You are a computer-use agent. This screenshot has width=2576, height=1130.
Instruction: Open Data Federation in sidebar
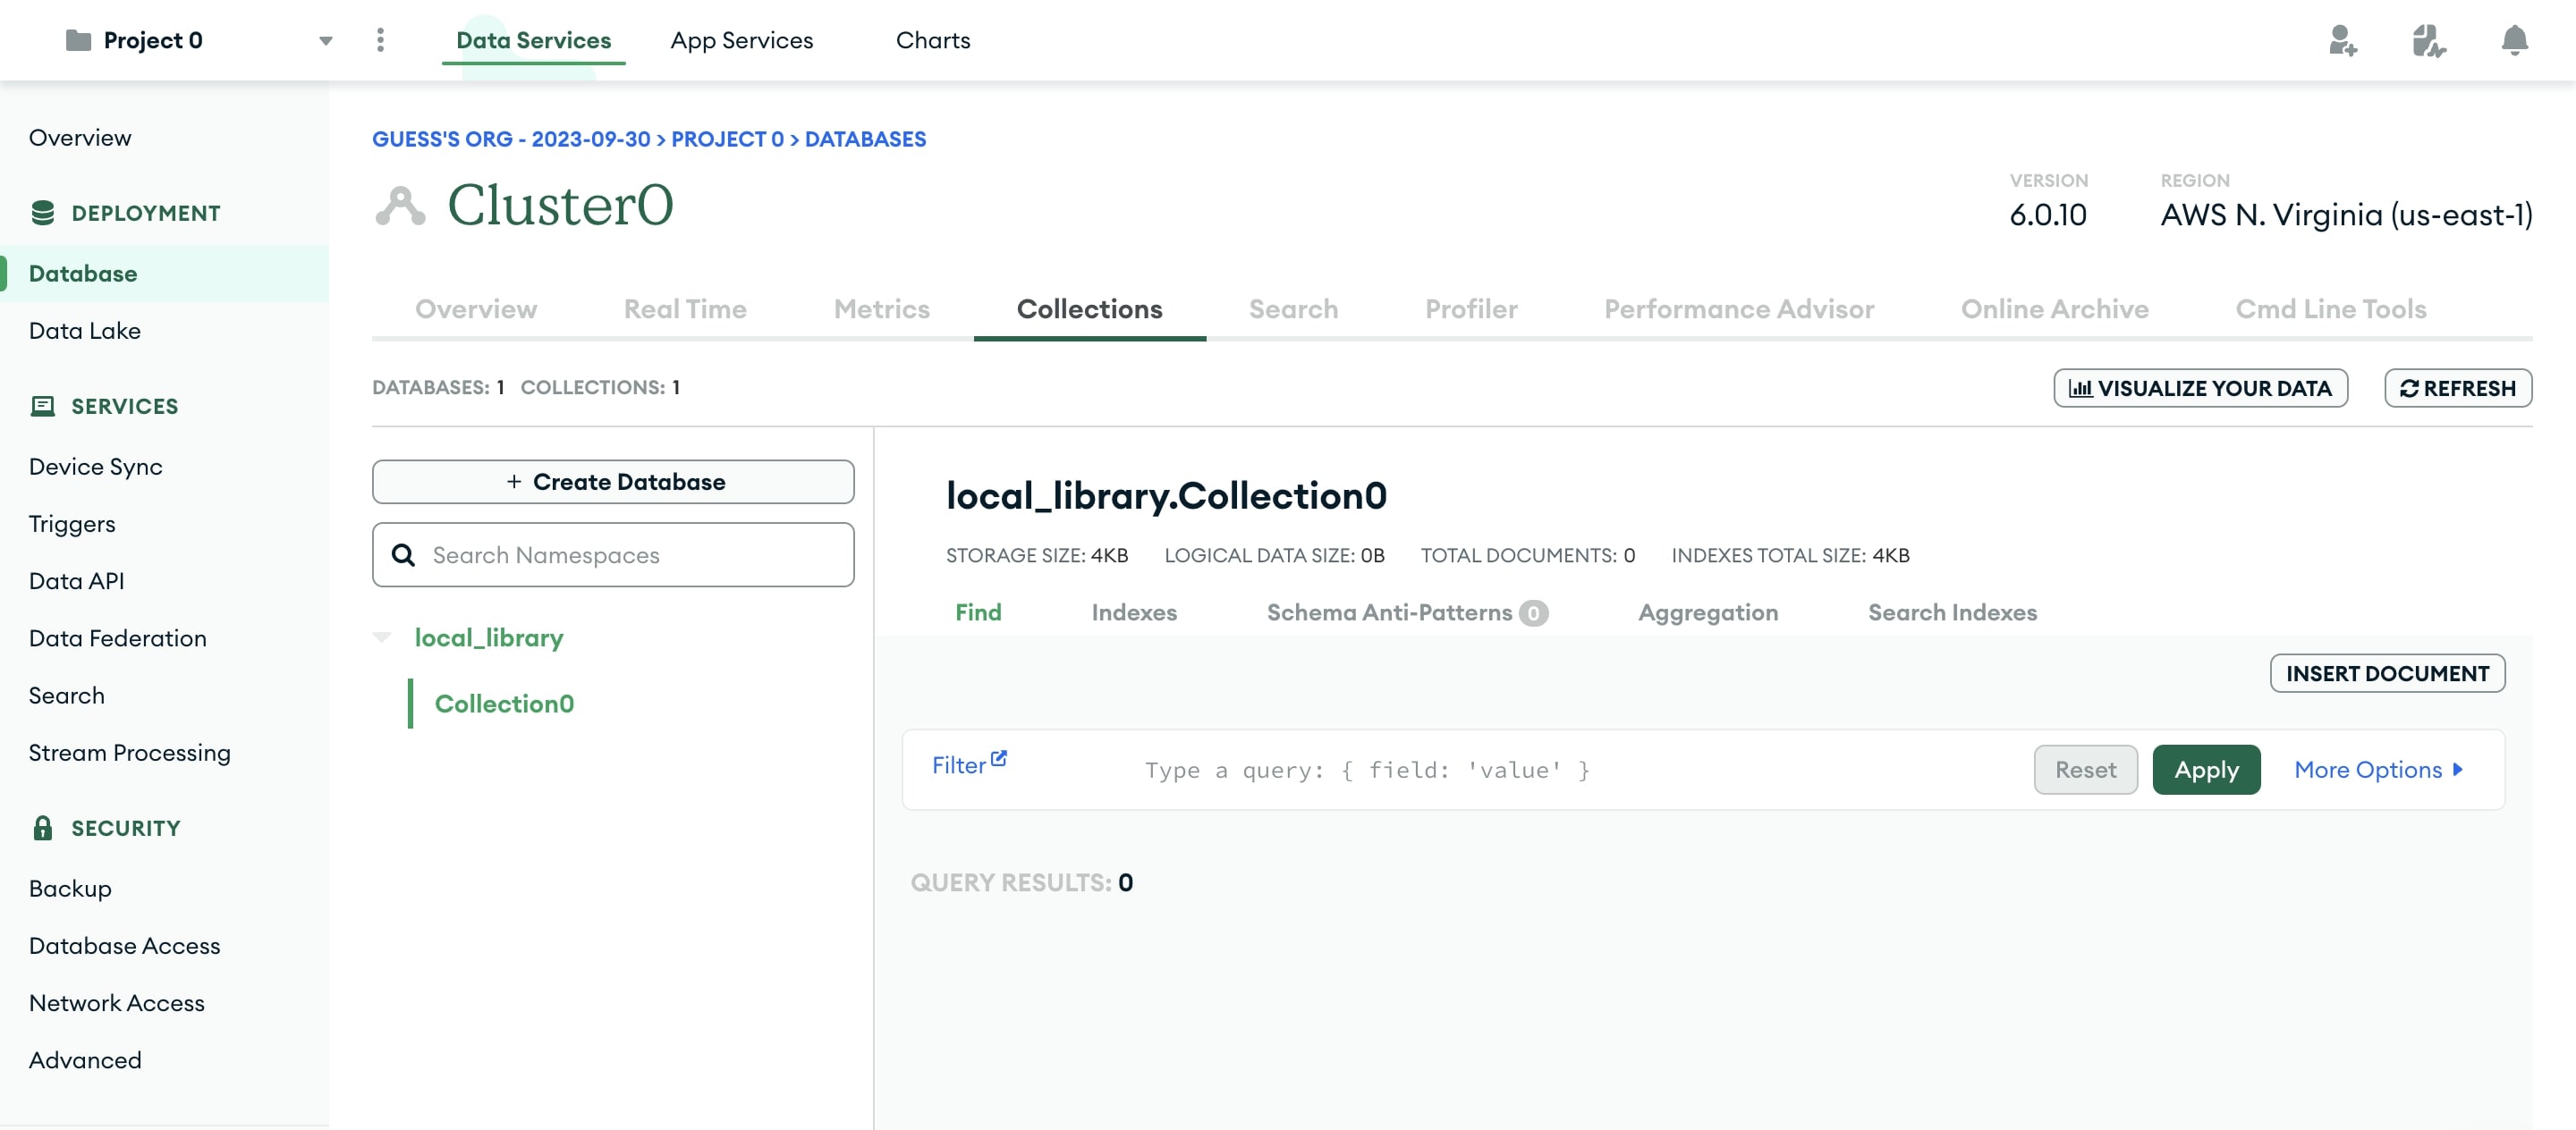tap(118, 637)
